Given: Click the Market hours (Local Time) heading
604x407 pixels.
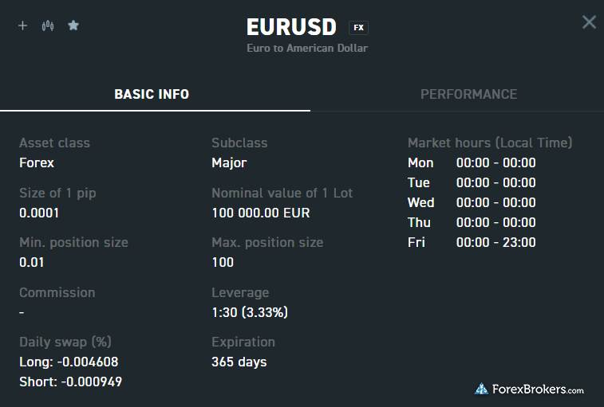Looking at the screenshot, I should click(x=490, y=143).
